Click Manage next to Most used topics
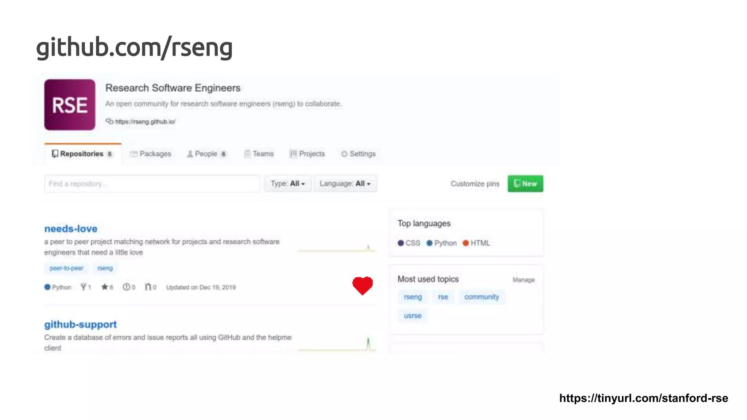Viewport: 747px width, 420px height. pyautogui.click(x=524, y=280)
